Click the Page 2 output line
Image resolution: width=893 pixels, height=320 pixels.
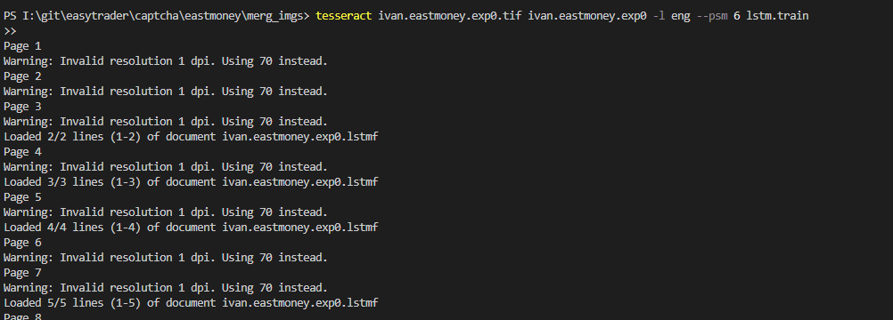pyautogui.click(x=22, y=76)
